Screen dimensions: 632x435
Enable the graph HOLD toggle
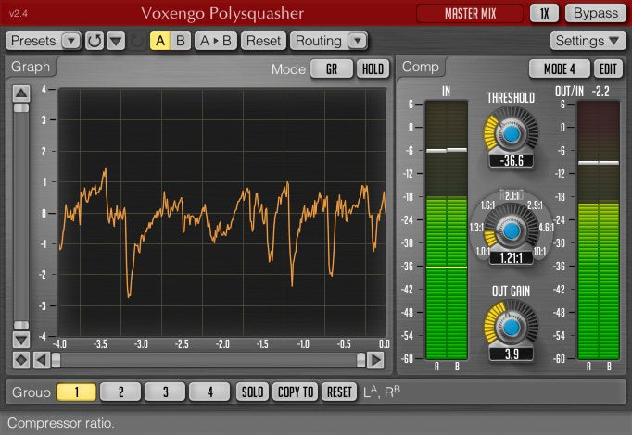373,69
